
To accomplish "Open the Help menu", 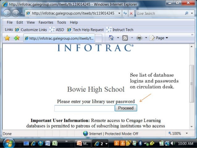I will (74, 22).
